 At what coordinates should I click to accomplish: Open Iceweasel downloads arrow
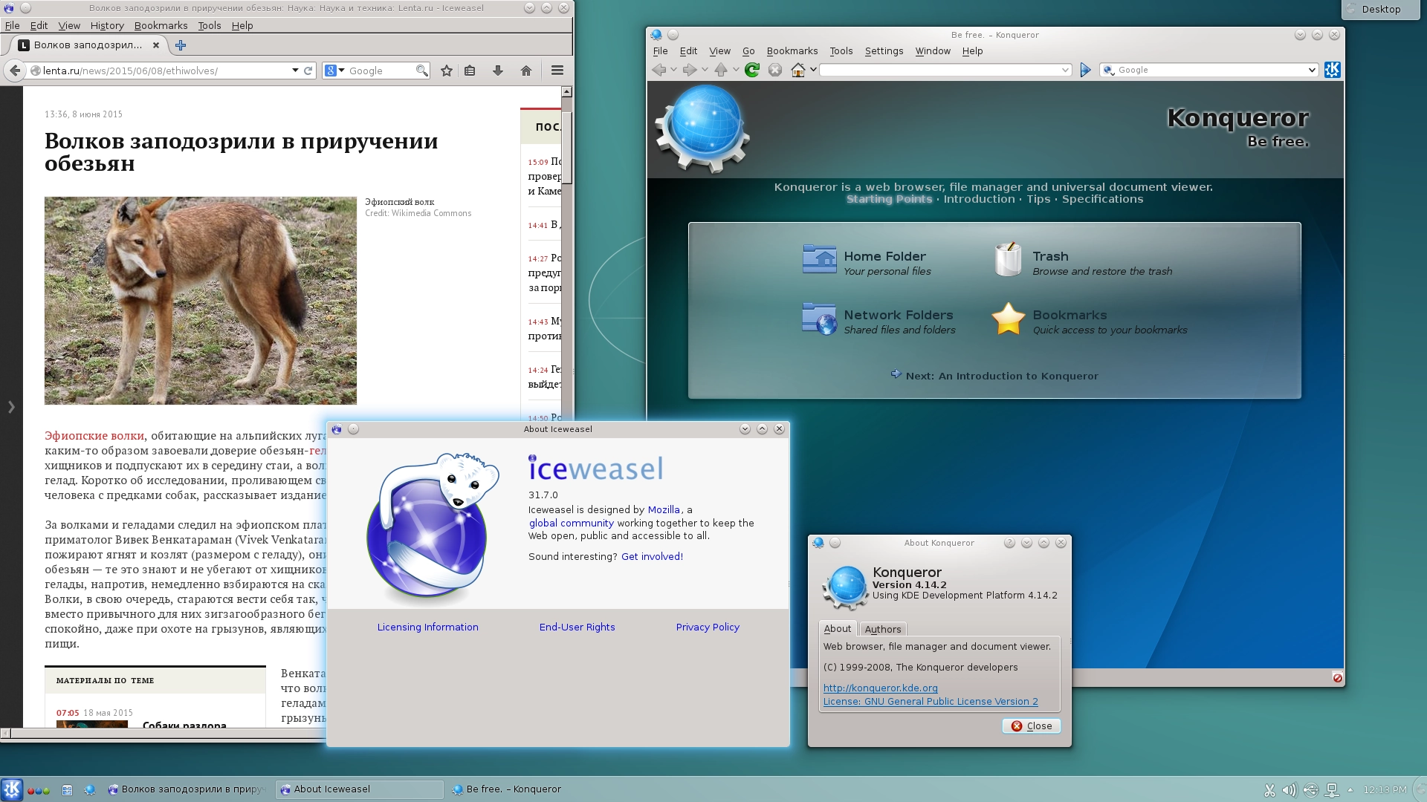pyautogui.click(x=498, y=71)
